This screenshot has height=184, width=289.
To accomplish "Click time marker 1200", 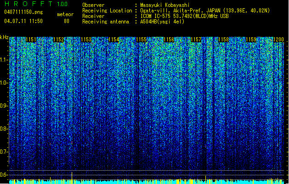I will (x=279, y=40).
